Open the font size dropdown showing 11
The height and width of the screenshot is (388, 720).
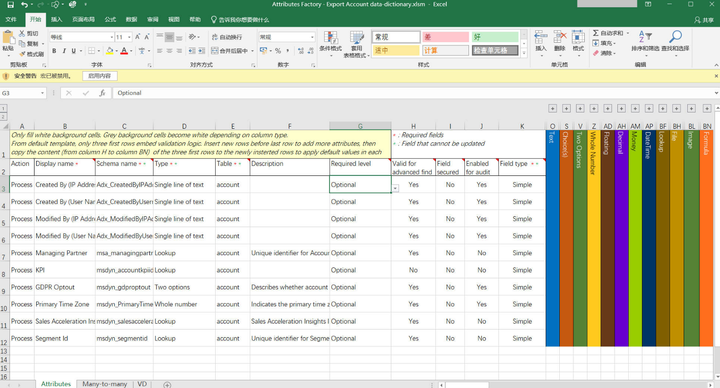pyautogui.click(x=129, y=37)
